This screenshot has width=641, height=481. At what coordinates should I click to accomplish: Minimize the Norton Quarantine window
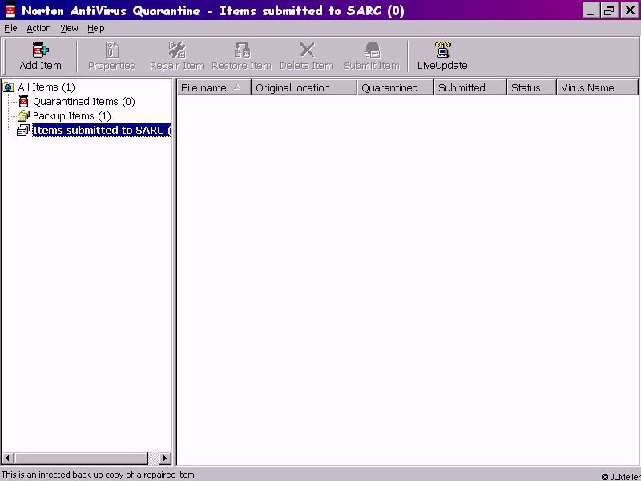coord(591,10)
